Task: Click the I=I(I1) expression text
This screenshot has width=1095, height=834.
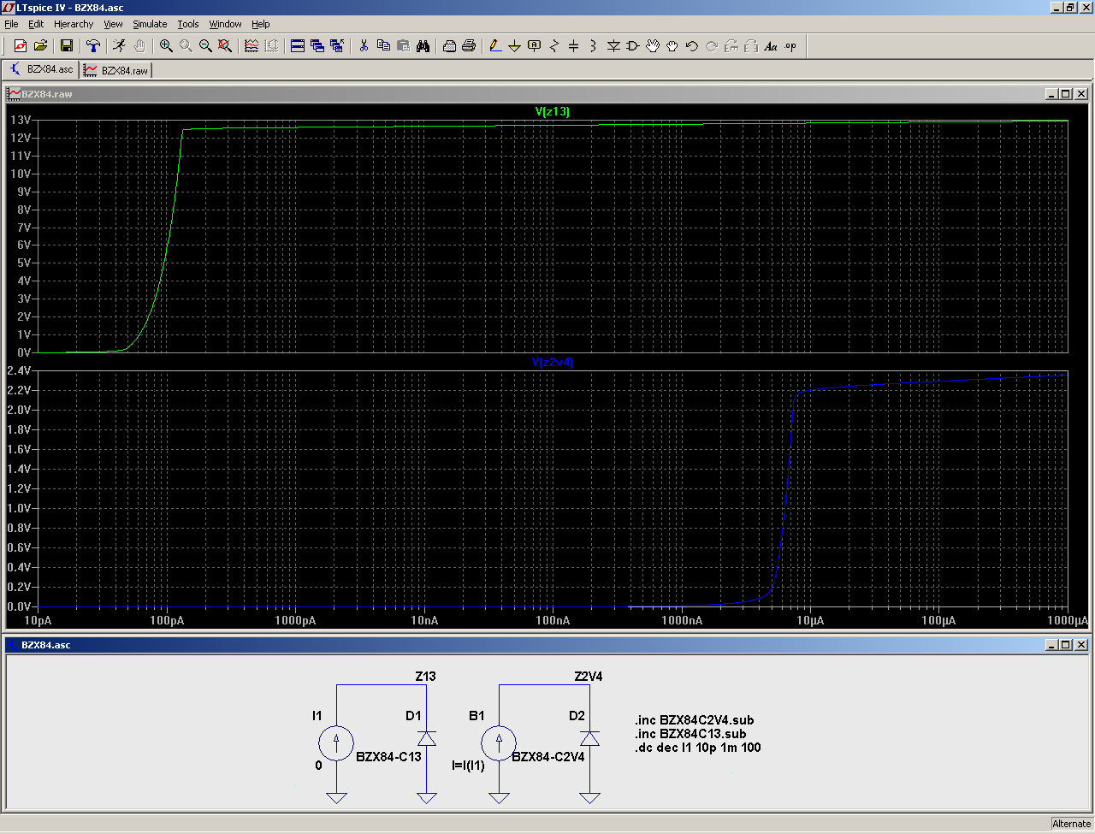Action: tap(468, 766)
